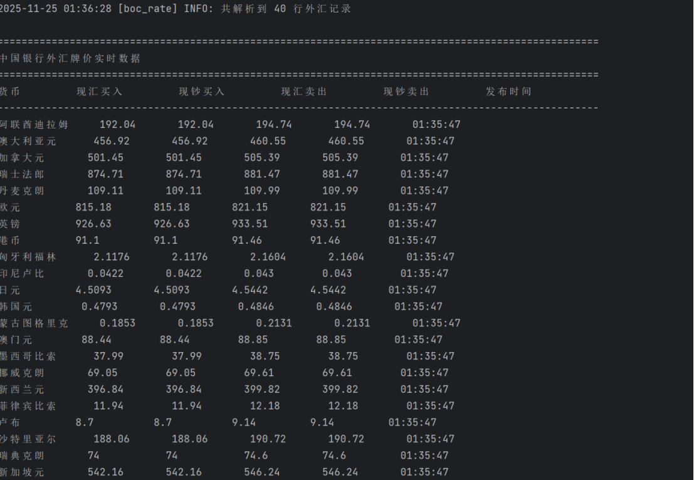The width and height of the screenshot is (694, 480).
Task: Select the currency name 匈牙利福林
Action: pos(28,257)
